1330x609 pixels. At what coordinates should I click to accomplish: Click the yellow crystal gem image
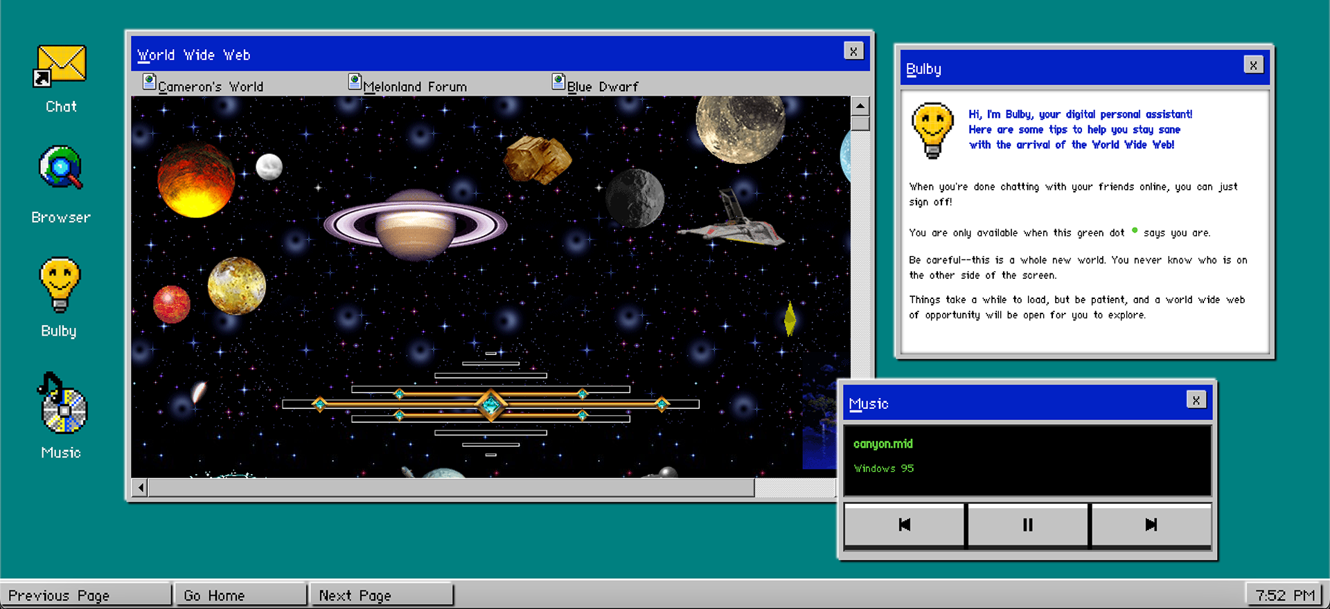790,319
